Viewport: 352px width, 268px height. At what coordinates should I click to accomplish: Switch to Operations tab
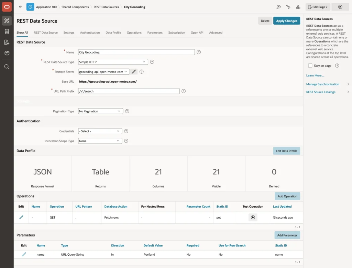coord(134,33)
